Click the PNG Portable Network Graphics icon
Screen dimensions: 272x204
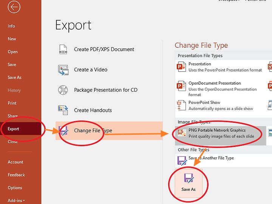pos(182,133)
